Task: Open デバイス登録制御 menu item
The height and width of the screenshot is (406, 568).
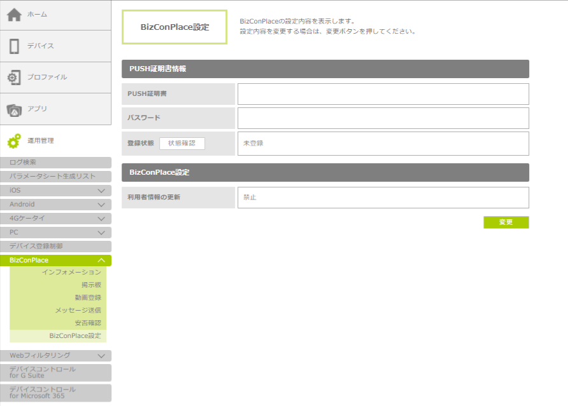Action: pyautogui.click(x=55, y=247)
